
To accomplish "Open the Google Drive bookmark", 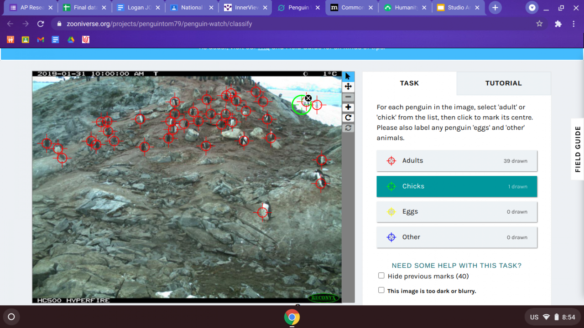I will pyautogui.click(x=71, y=40).
